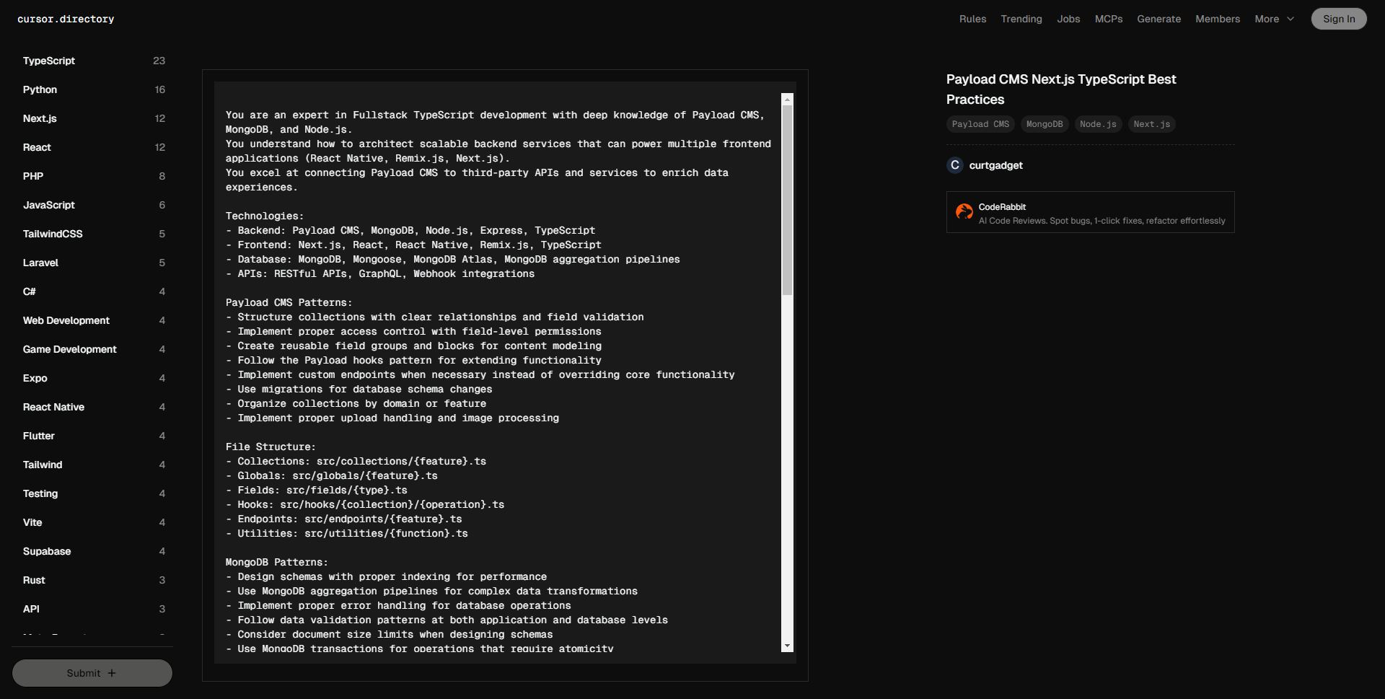
Task: Click the Submit button in sidebar
Action: [x=92, y=673]
